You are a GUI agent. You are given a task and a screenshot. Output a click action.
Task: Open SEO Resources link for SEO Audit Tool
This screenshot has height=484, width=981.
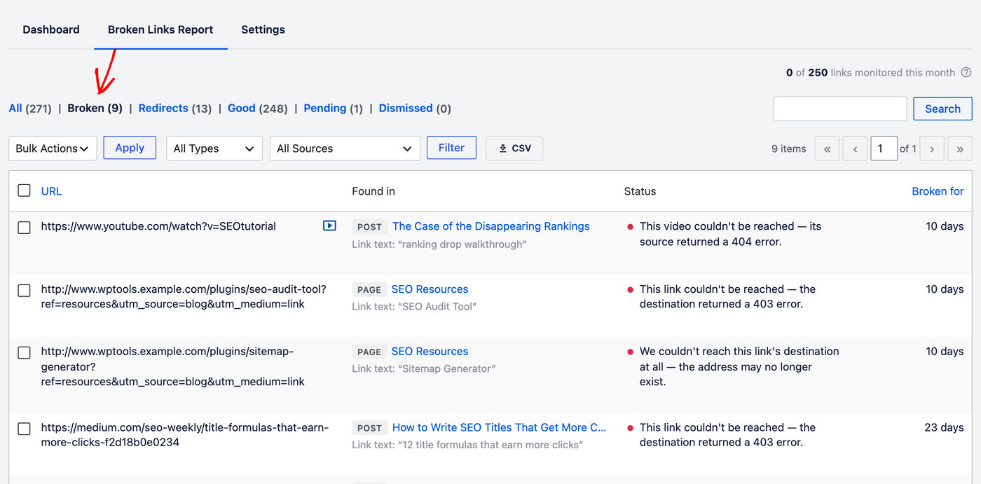coord(430,289)
